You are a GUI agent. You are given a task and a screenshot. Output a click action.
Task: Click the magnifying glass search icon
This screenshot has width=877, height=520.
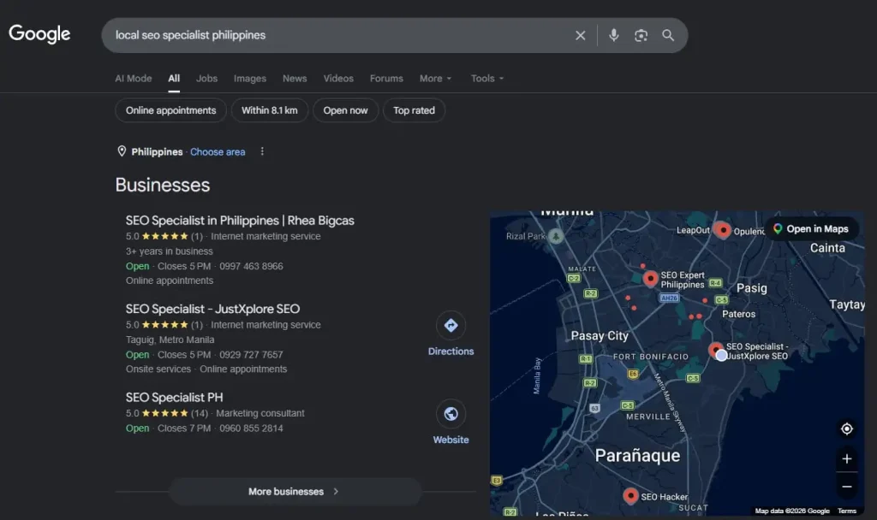(x=668, y=35)
